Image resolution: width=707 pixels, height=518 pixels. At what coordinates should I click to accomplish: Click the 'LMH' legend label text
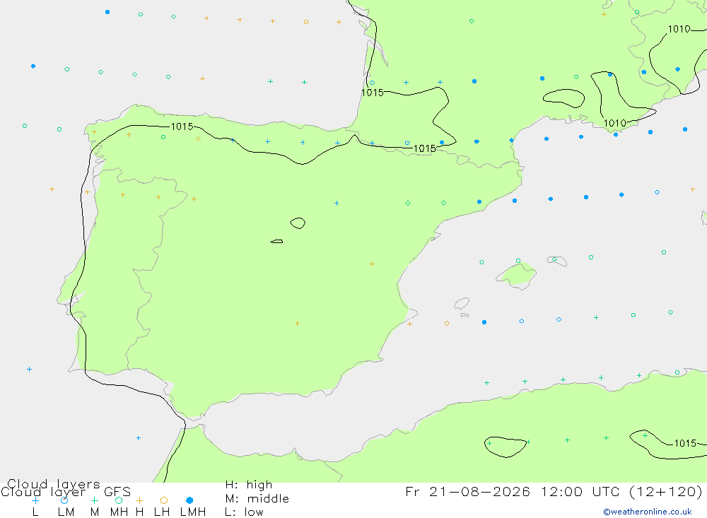click(x=193, y=512)
